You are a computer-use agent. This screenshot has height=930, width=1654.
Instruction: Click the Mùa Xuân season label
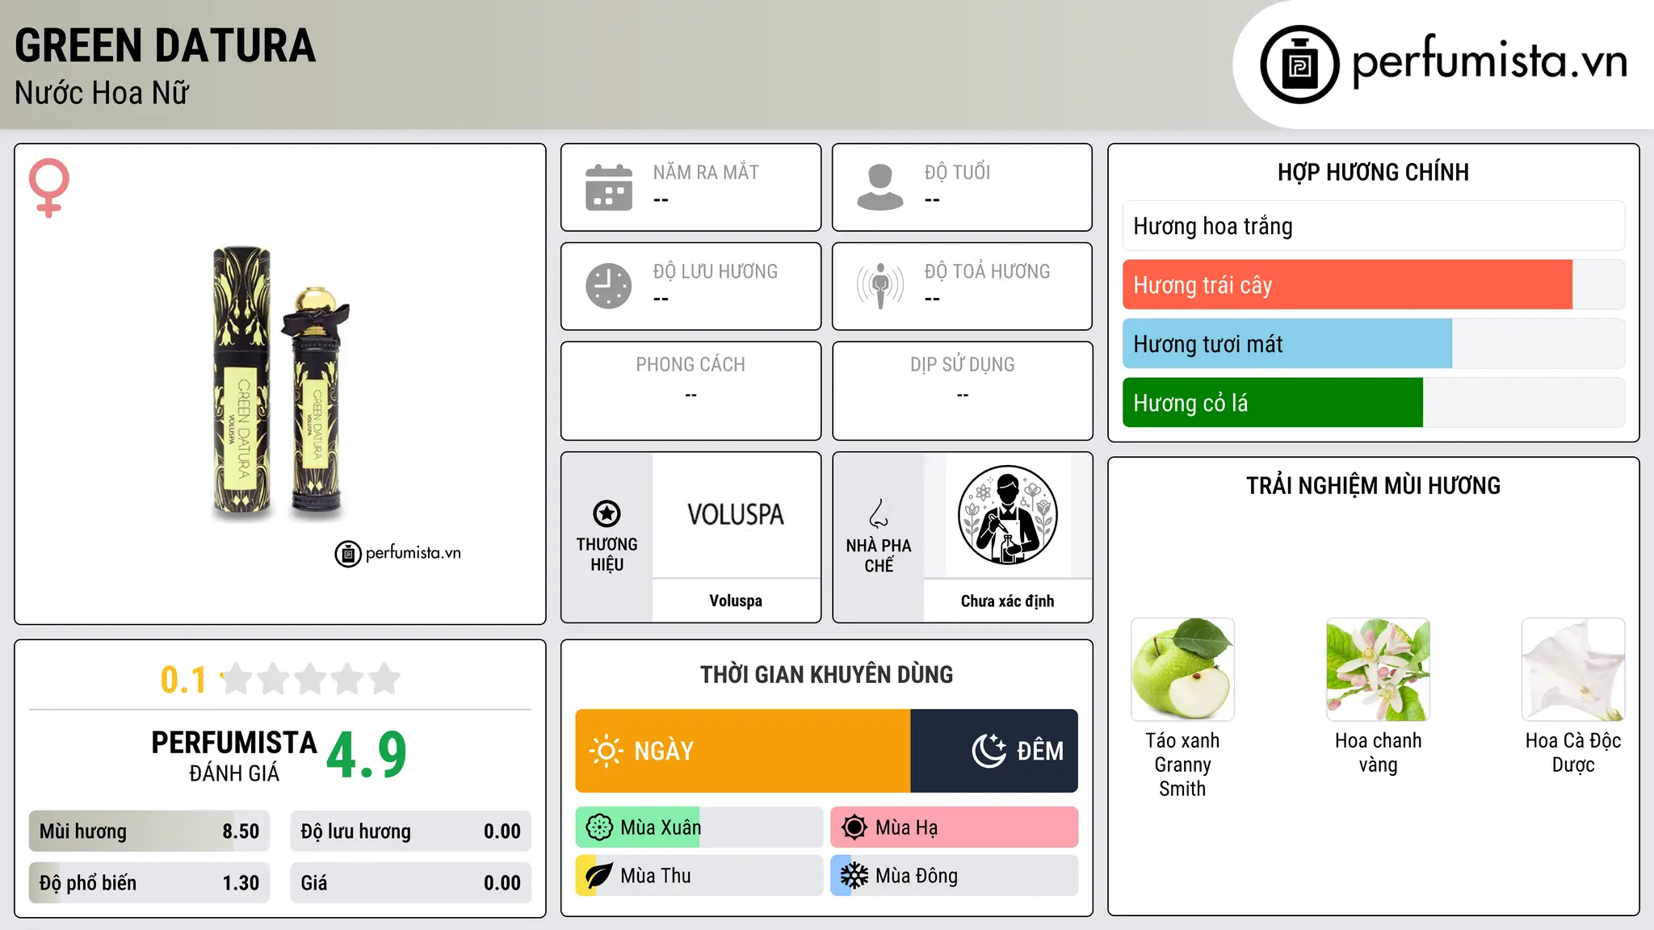tap(661, 827)
